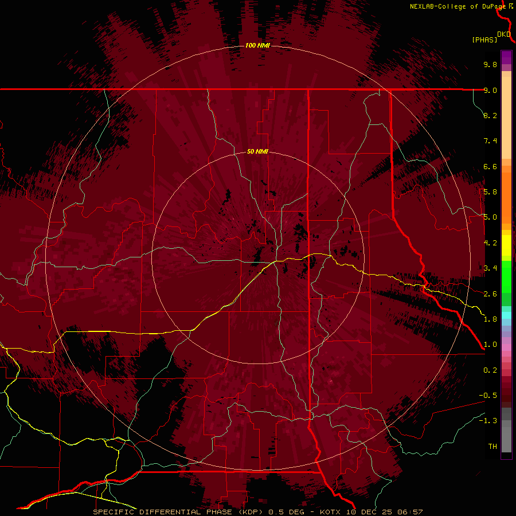Viewport: 516px width, 516px height.
Task: Click the bright green segment of the color bar
Action: pos(506,276)
